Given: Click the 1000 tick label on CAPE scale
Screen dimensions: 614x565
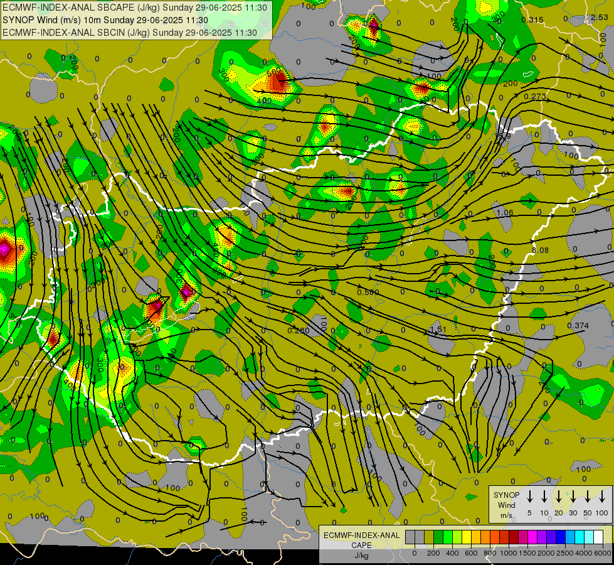Looking at the screenshot, I should [x=509, y=553].
